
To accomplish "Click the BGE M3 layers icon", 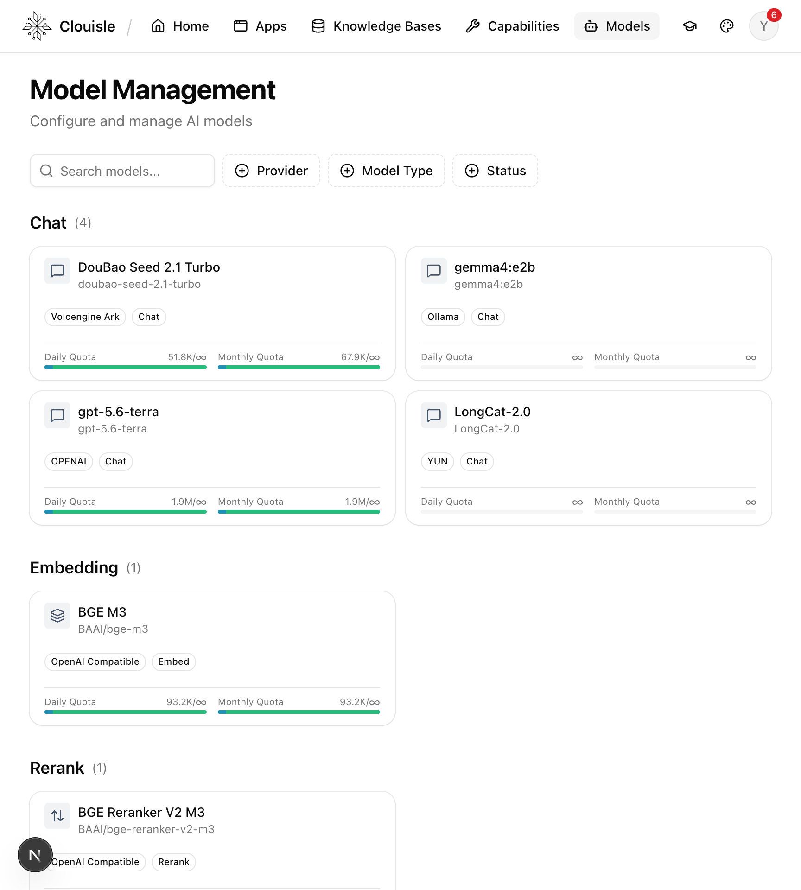I will point(57,616).
